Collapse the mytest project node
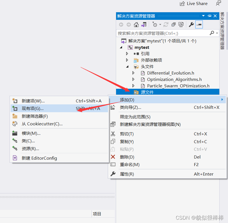228x223 pixels. (x=121, y=47)
